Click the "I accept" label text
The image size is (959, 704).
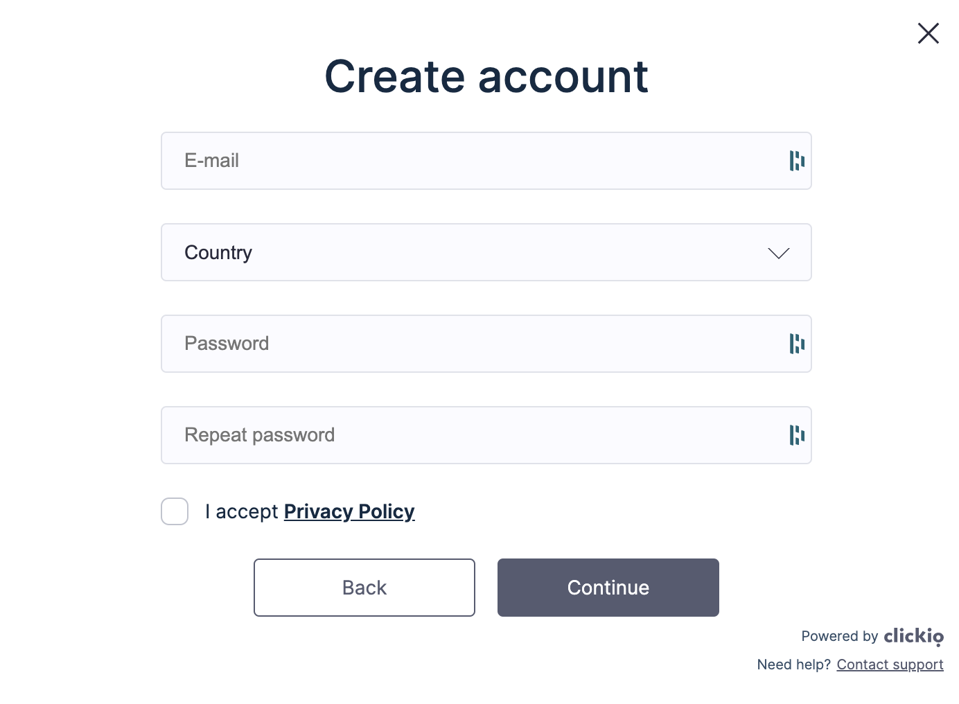(241, 511)
